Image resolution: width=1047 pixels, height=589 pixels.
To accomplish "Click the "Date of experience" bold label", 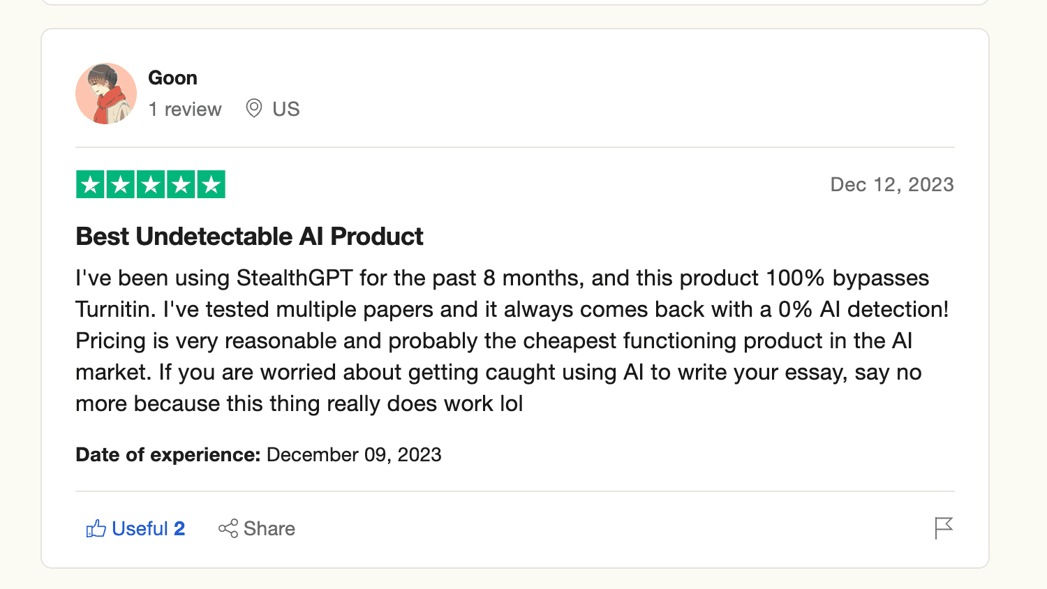I will click(168, 454).
